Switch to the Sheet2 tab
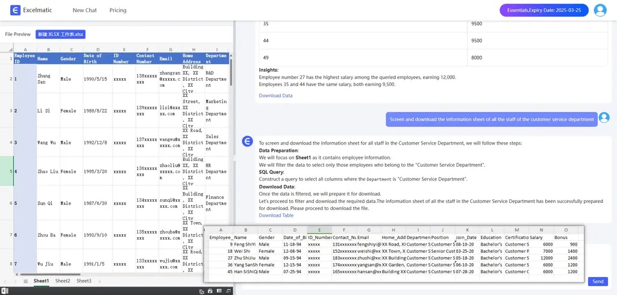The image size is (617, 295). pyautogui.click(x=63, y=281)
